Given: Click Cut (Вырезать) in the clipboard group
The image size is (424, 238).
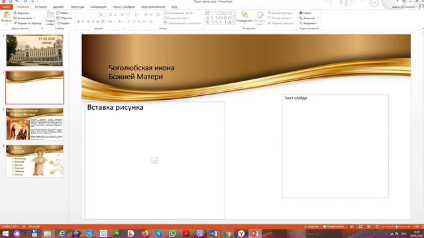Looking at the screenshot, I should coord(21,13).
